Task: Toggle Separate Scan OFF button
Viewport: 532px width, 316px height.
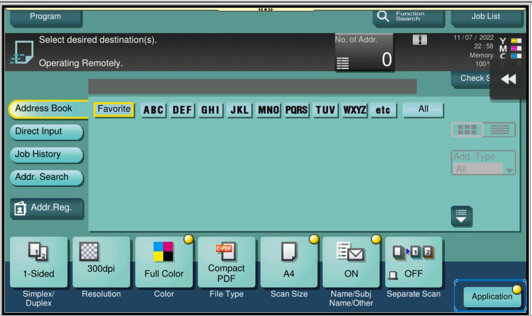Action: (x=413, y=262)
